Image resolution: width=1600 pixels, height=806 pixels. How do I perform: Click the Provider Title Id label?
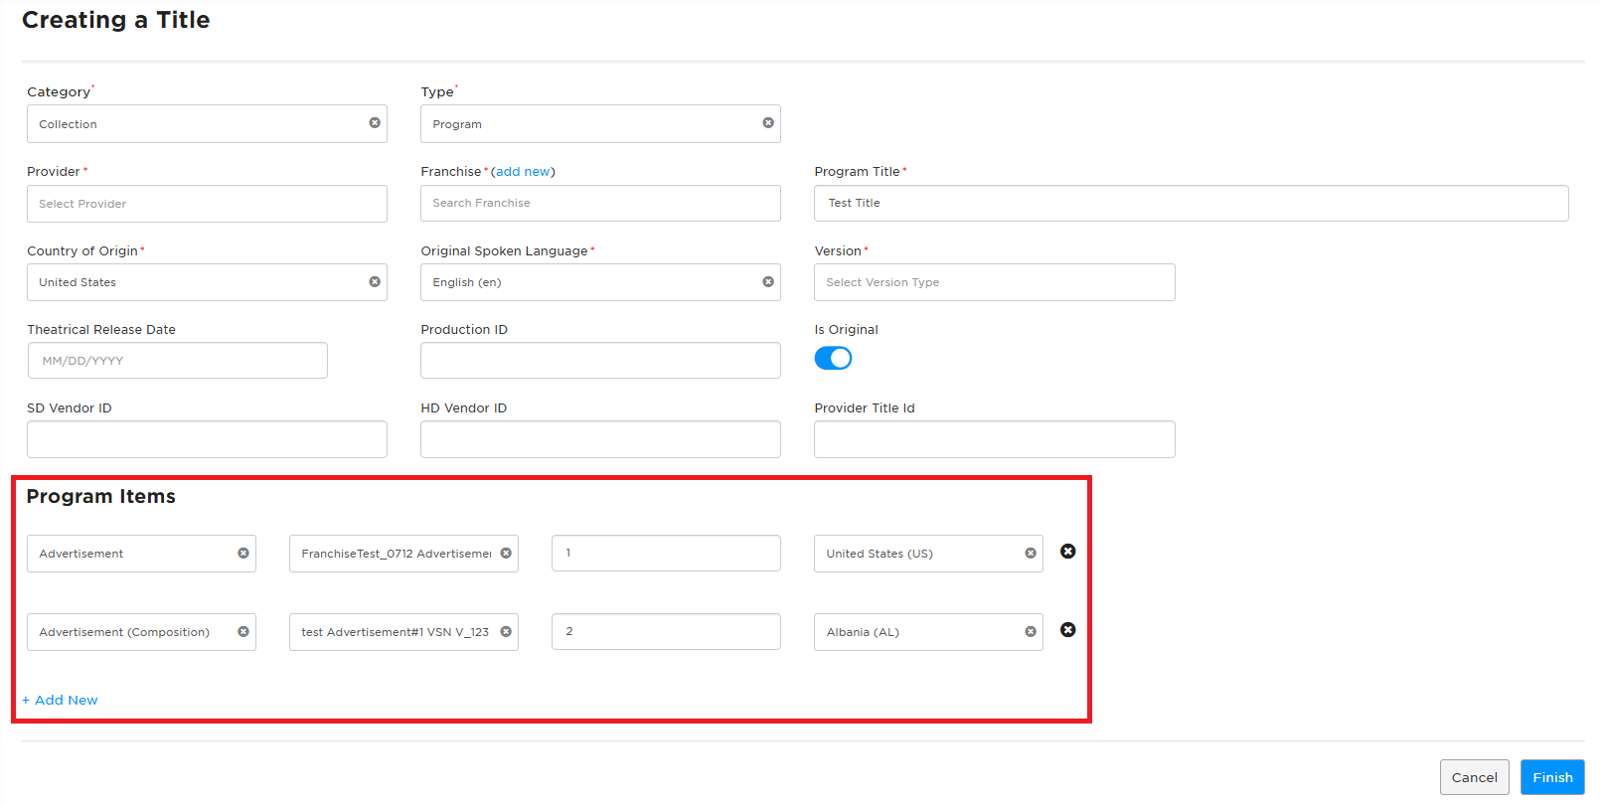click(865, 408)
